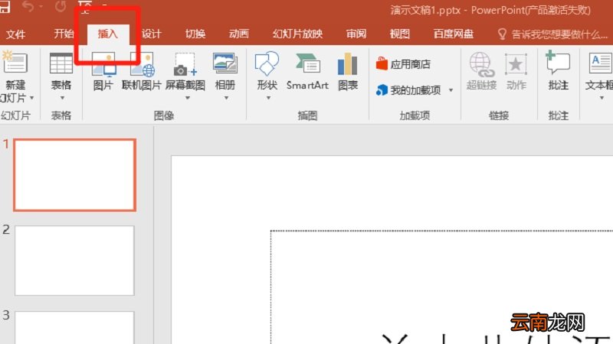Expand the Shapes (形状) dropdown arrow
This screenshot has width=613, height=344.
coord(268,98)
